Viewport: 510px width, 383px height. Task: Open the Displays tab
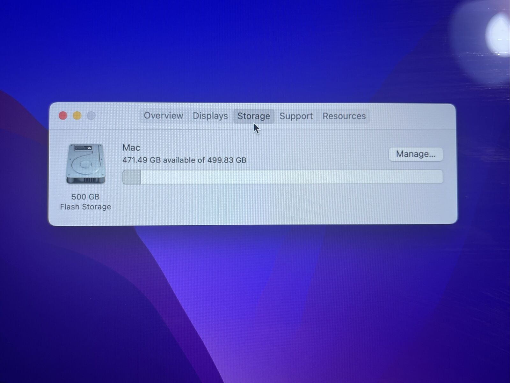tap(210, 116)
